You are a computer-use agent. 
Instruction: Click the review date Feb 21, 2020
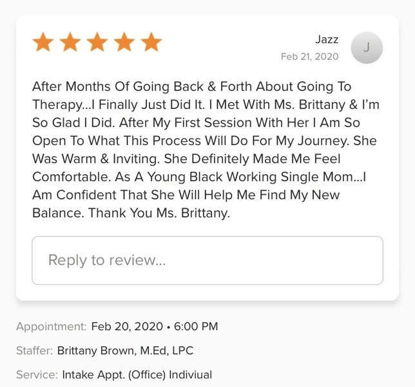(x=309, y=57)
